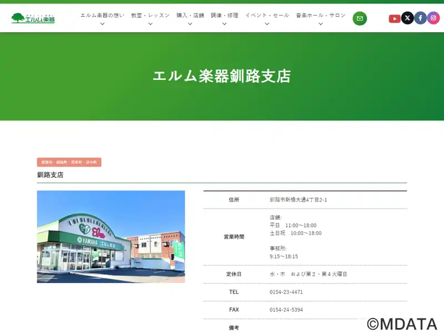Call the TEL number 0154-23-4471
Screen dimensions: 444x333
coord(286,292)
